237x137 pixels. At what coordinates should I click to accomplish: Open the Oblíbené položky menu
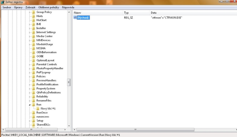(x=48, y=7)
